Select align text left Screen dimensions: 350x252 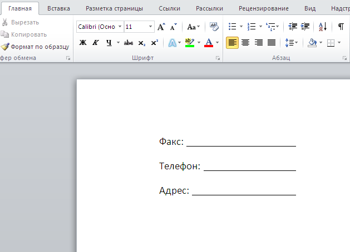(x=232, y=43)
